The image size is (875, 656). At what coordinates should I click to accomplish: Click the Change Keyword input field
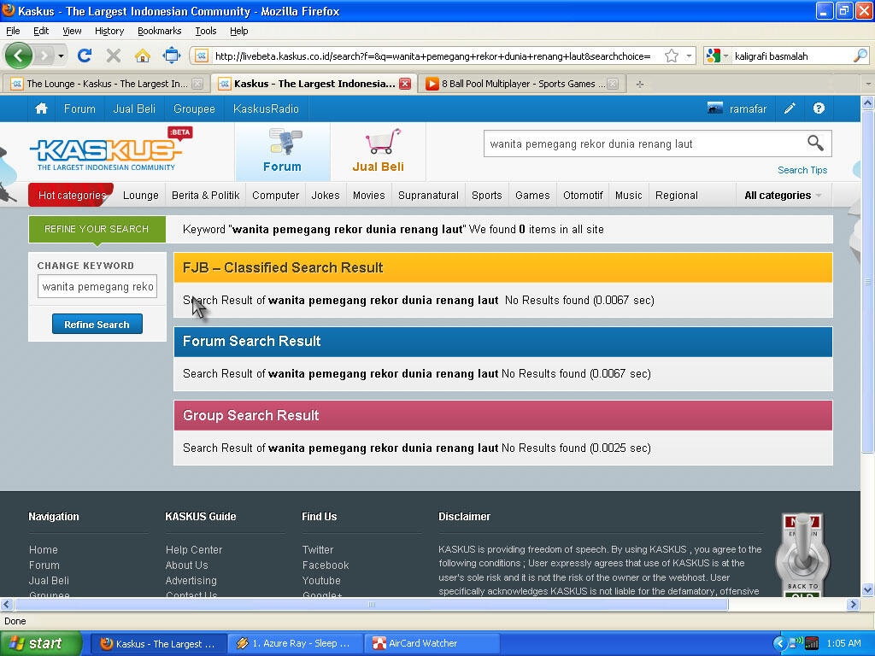point(97,287)
